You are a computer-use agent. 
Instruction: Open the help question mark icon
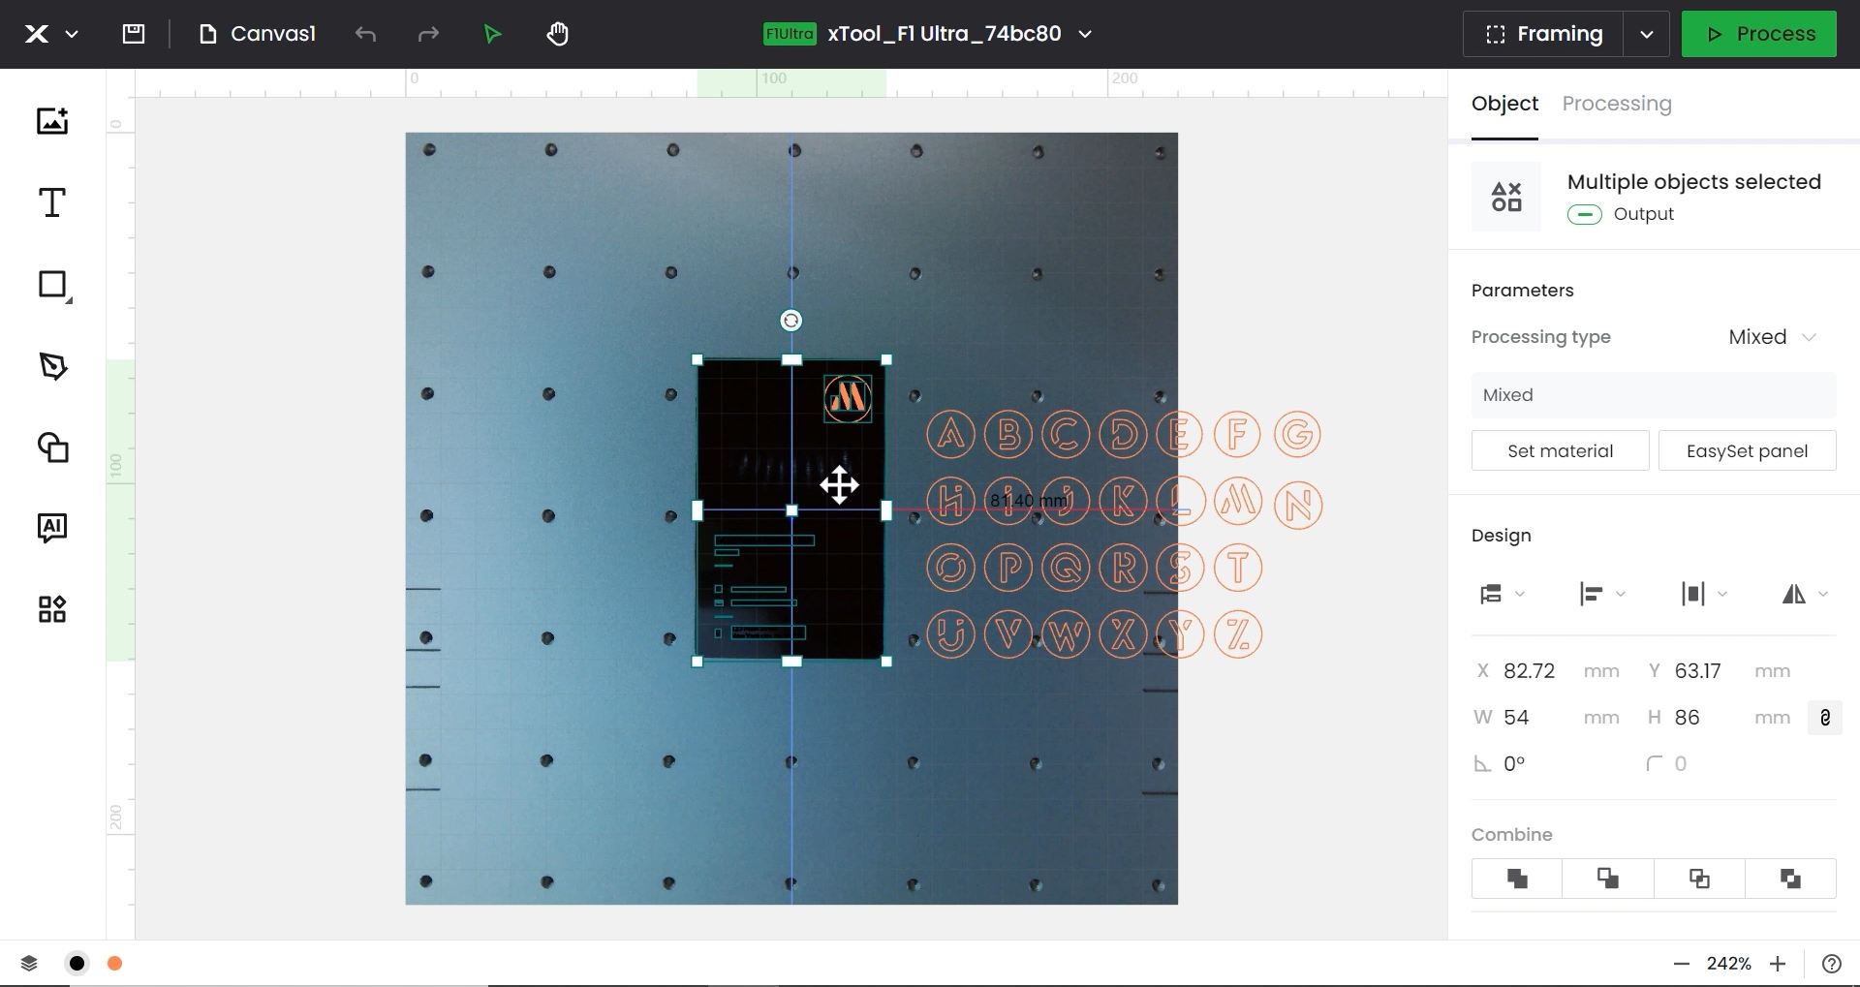(1831, 964)
